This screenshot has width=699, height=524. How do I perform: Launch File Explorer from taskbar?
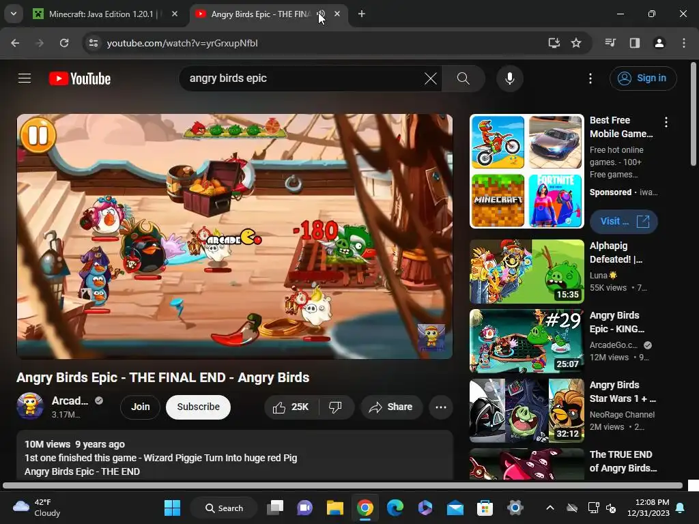(334, 508)
